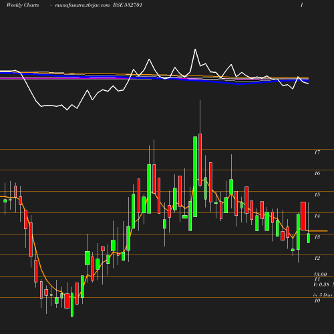334x334 pixels.
Task: Click the price axis label 17
Action: (317, 152)
